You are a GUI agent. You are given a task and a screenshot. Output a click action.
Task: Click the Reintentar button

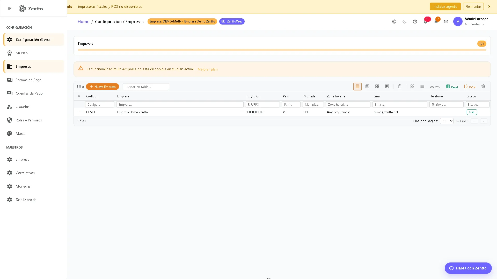[473, 6]
